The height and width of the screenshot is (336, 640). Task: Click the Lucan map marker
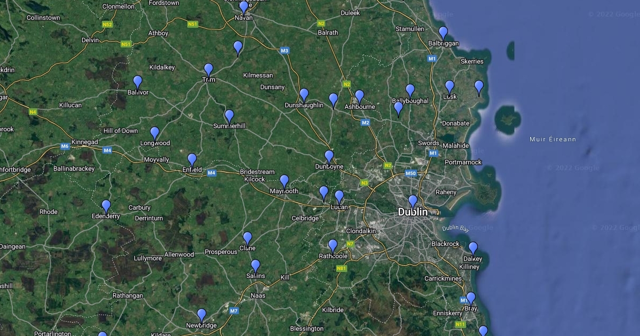(x=339, y=197)
